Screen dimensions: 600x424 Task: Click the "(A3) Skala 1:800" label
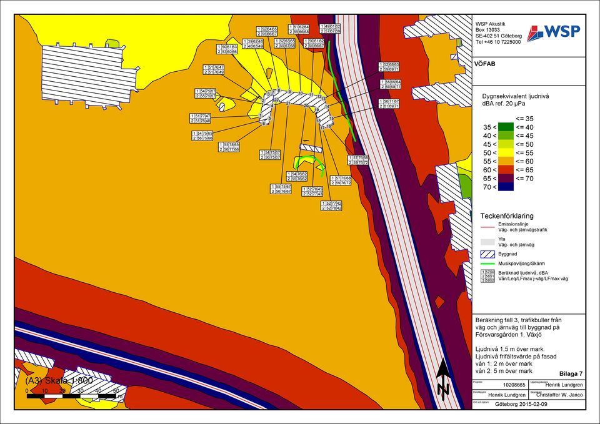click(x=59, y=381)
